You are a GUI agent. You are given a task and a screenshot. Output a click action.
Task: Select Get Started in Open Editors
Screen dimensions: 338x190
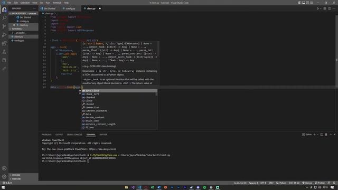coord(23,17)
